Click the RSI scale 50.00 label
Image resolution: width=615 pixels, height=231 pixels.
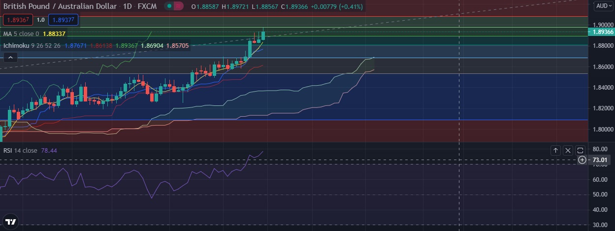click(x=599, y=195)
